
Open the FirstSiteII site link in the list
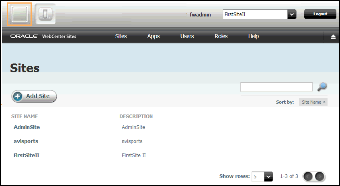click(26, 155)
